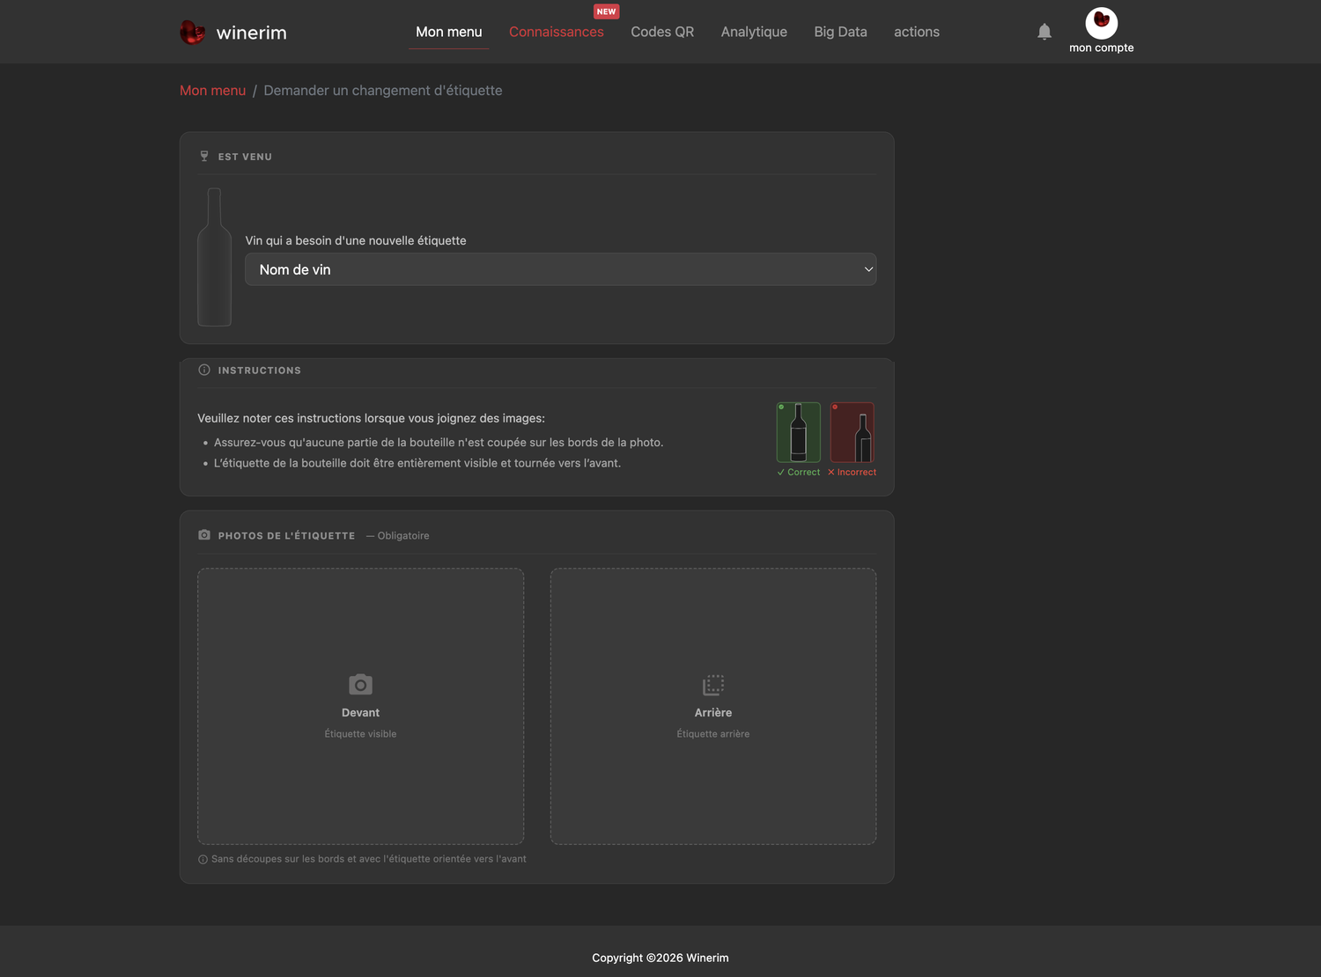Expand the Nom de vin dropdown
The height and width of the screenshot is (977, 1321).
point(560,269)
